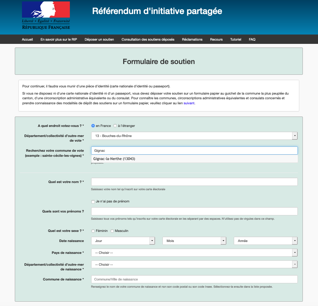Open the Mois birth date dropdown

point(194,241)
